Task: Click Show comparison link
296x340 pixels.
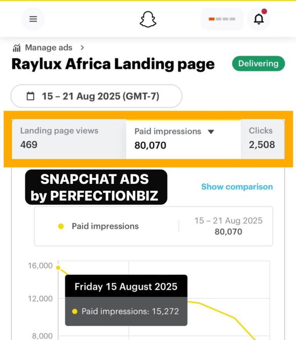Action: pos(237,187)
